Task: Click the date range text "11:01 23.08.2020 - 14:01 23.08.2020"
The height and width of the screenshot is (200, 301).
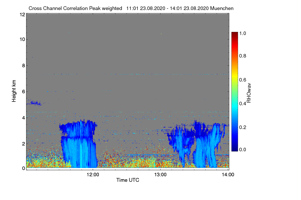Action: (168, 8)
